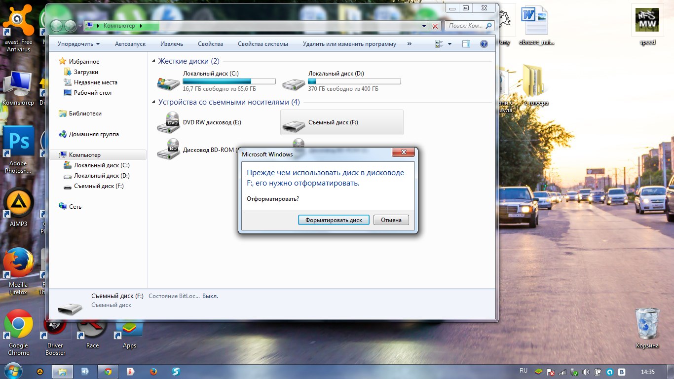Click the Yandex icon in the taskbar
The width and height of the screenshot is (674, 379).
[131, 372]
